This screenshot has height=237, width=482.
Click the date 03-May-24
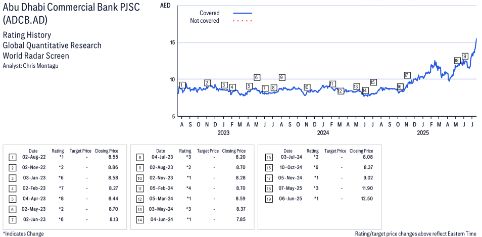(x=161, y=209)
